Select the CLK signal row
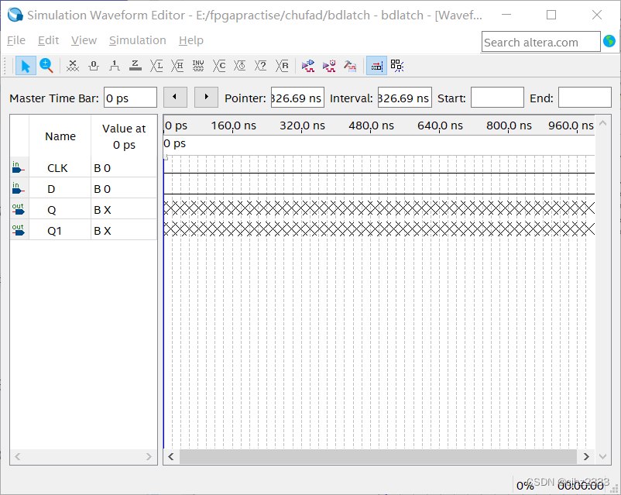The image size is (621, 495). click(x=84, y=167)
